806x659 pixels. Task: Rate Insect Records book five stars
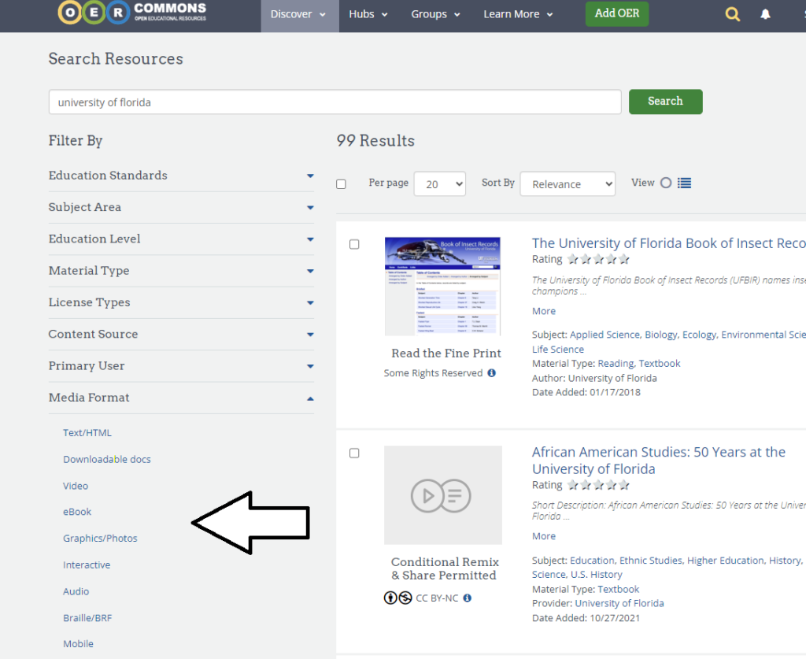(x=623, y=259)
